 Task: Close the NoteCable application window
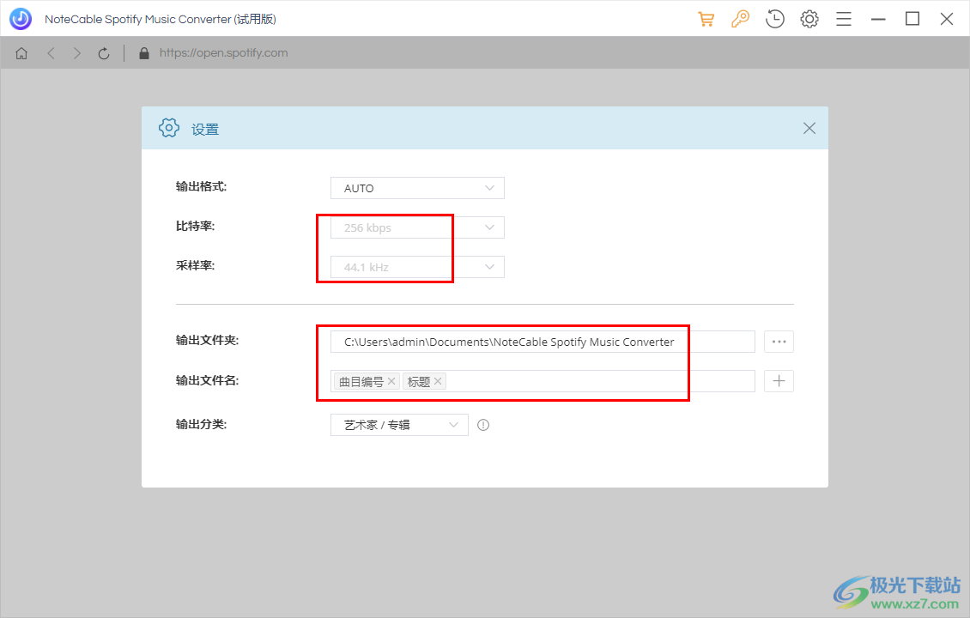click(x=947, y=19)
